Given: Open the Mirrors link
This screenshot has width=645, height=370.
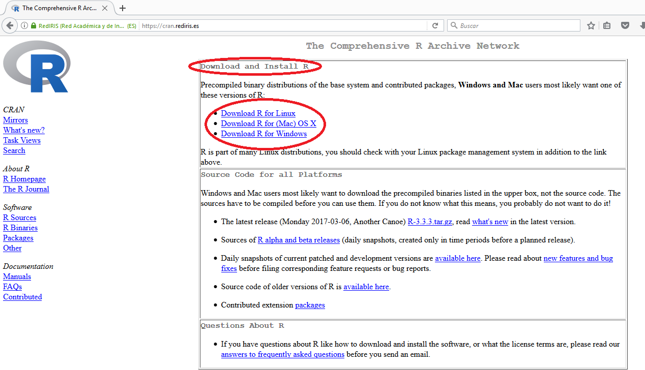Looking at the screenshot, I should (x=15, y=120).
